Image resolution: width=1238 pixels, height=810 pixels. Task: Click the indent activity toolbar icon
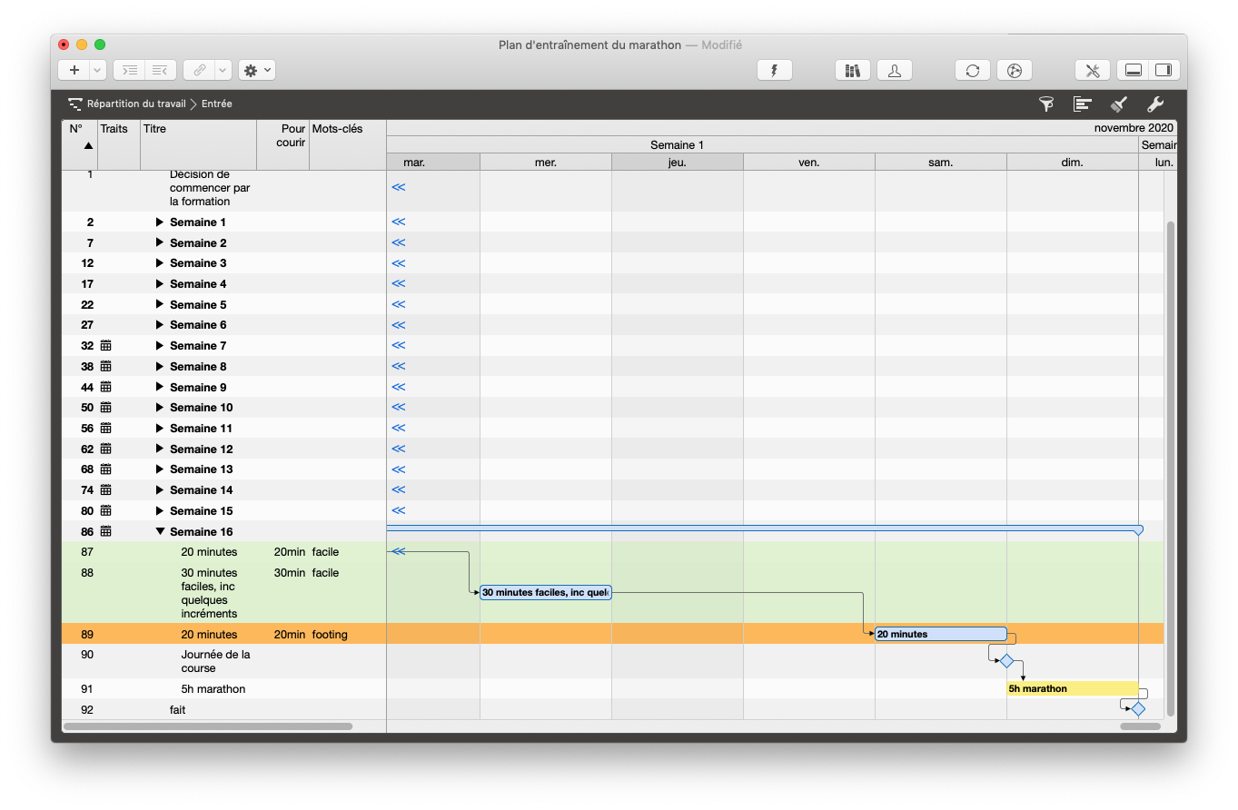[130, 70]
